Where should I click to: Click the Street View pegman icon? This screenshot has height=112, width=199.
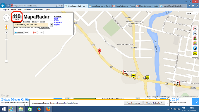[x=6, y=27]
